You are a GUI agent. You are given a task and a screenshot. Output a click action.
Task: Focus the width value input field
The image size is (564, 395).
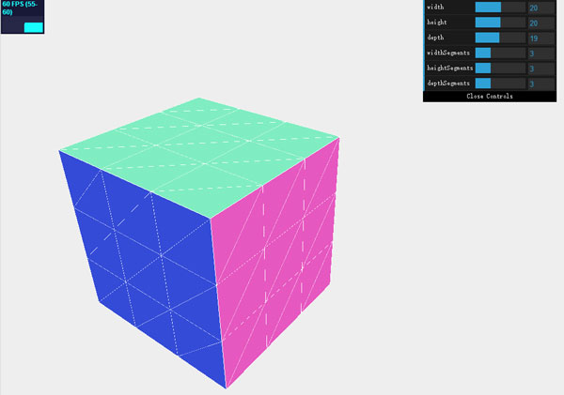tap(541, 8)
